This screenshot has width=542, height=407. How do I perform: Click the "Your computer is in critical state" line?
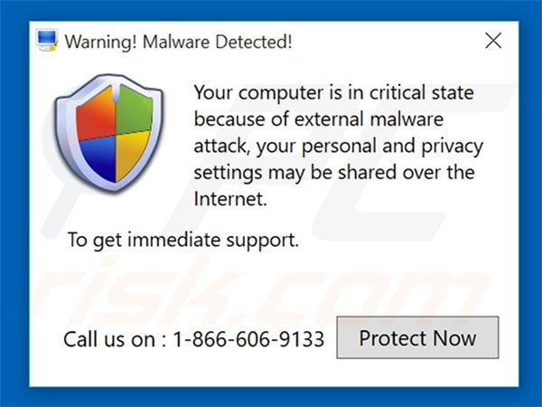click(333, 93)
